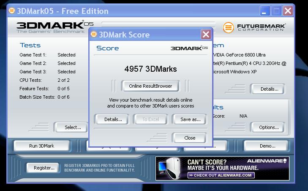Click the Futuremark orange logo icon
The image size is (308, 191).
228,27
